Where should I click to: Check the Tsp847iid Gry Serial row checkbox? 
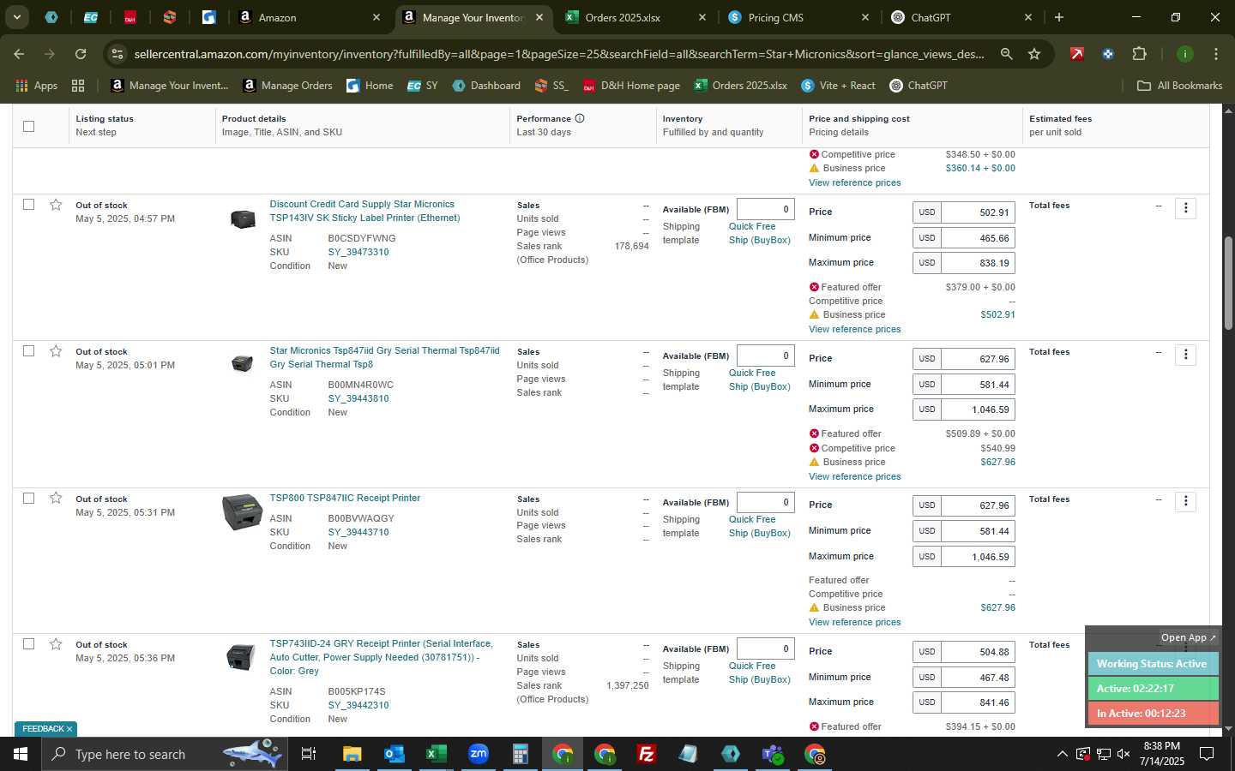click(x=28, y=351)
